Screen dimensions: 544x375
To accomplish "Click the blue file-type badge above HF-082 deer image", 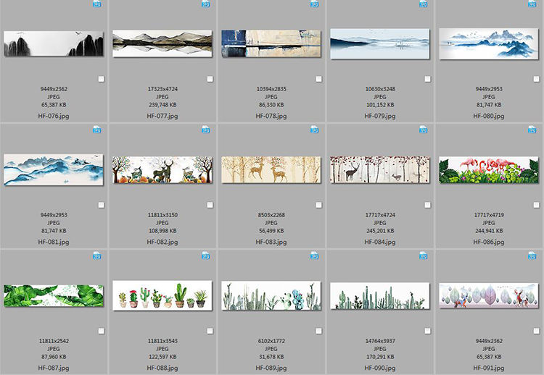I will tap(205, 130).
